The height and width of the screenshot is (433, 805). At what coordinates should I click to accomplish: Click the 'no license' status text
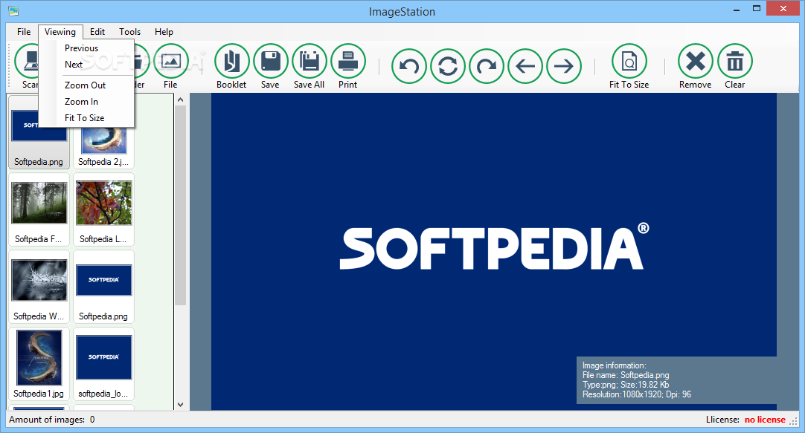[x=765, y=420]
